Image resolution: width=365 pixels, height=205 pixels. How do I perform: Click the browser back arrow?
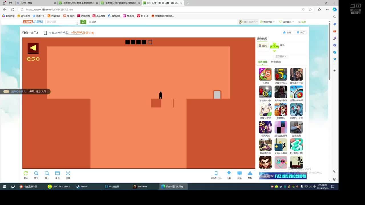(x=5, y=9)
